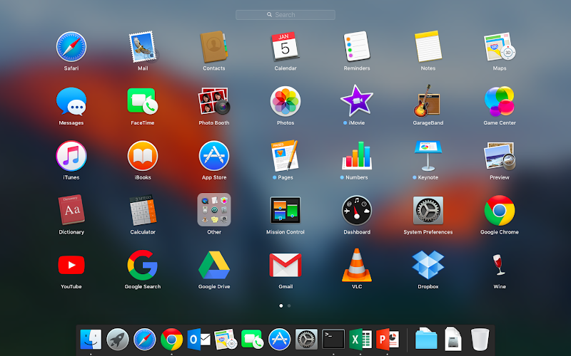Open Photo Booth
The width and height of the screenshot is (571, 356).
pyautogui.click(x=213, y=101)
